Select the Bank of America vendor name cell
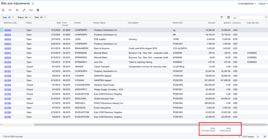 coord(101,48)
